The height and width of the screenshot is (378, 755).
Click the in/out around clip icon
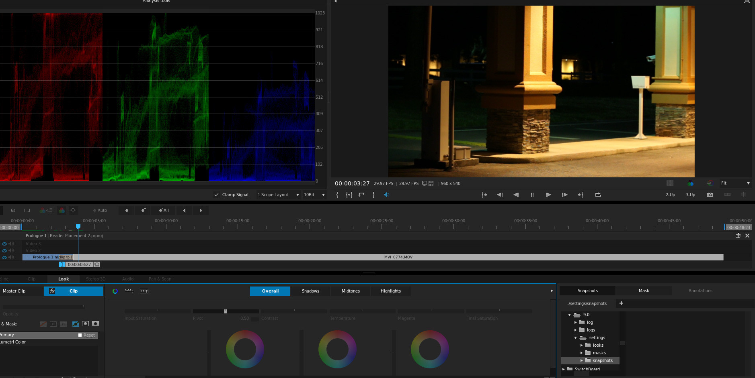click(349, 195)
